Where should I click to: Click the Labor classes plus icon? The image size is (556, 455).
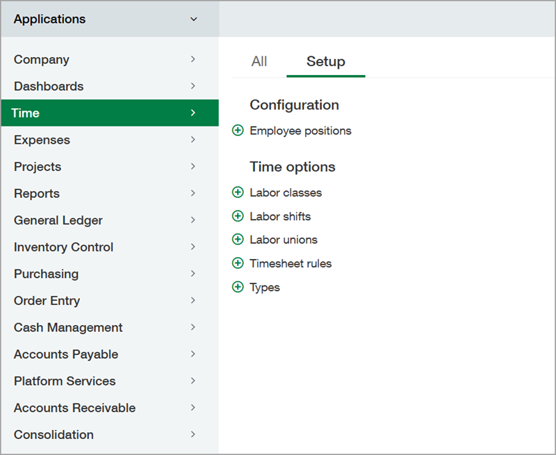[x=238, y=192]
